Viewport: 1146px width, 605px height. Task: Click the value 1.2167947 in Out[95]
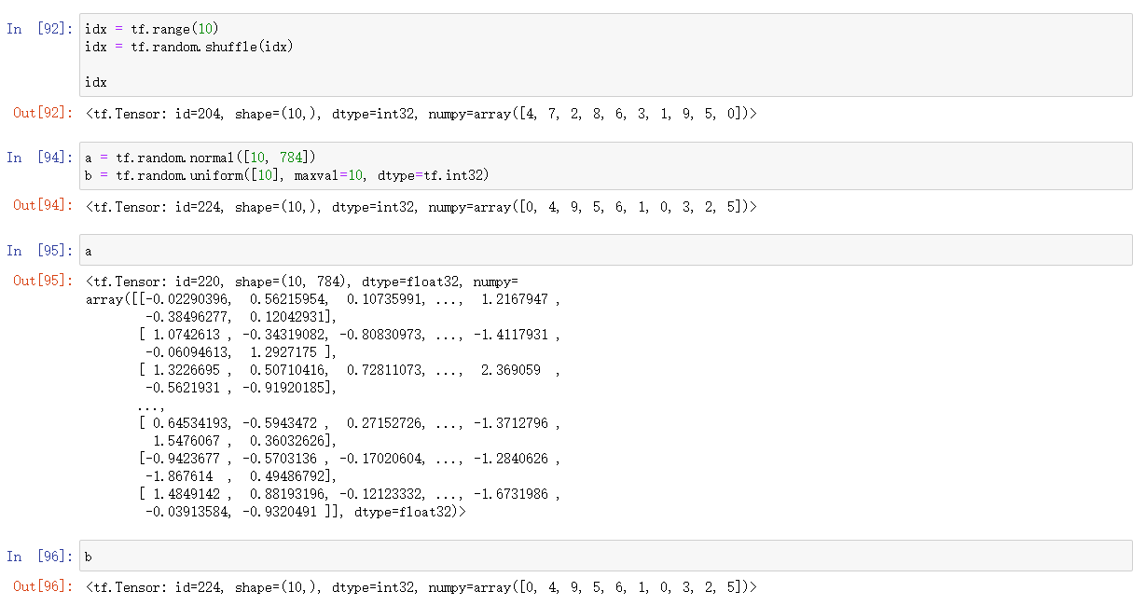[514, 299]
